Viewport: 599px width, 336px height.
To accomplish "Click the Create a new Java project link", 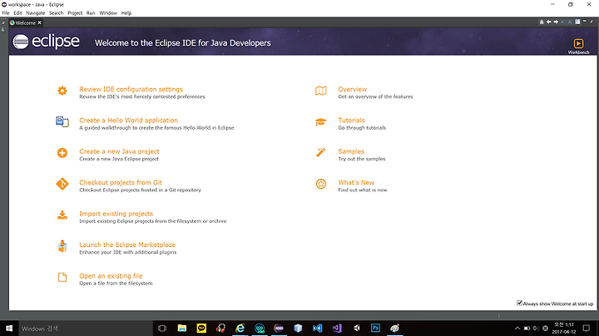I will pos(119,151).
